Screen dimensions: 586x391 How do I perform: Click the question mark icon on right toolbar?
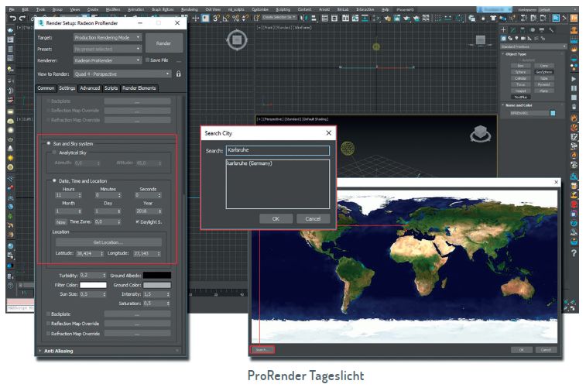click(574, 253)
